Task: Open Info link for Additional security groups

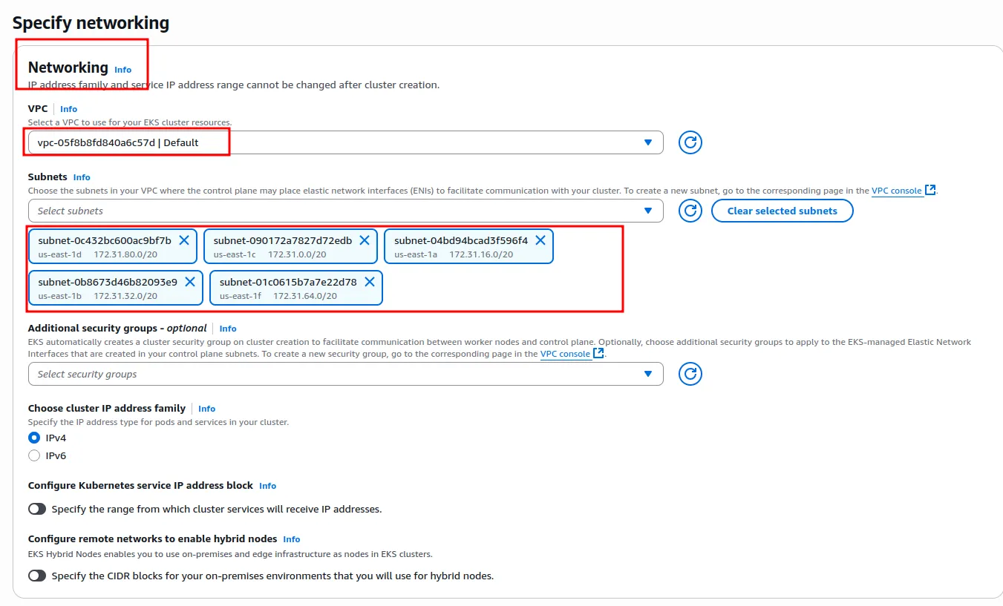Action: pos(228,329)
